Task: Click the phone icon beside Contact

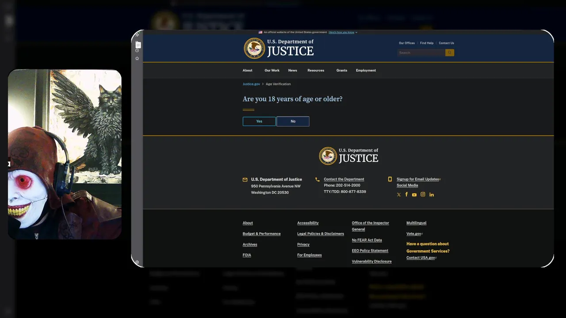Action: 317,179
